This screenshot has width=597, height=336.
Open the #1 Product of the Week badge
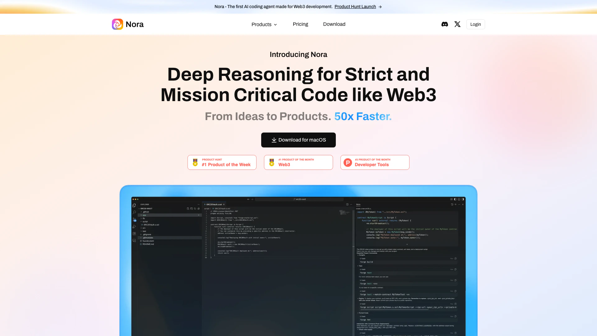pyautogui.click(x=222, y=162)
